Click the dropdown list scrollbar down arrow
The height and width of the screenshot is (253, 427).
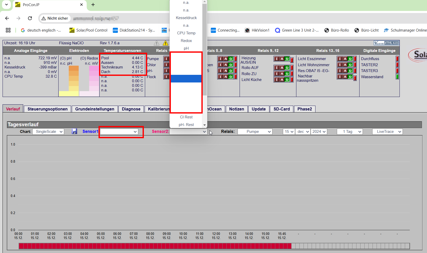coord(204,125)
